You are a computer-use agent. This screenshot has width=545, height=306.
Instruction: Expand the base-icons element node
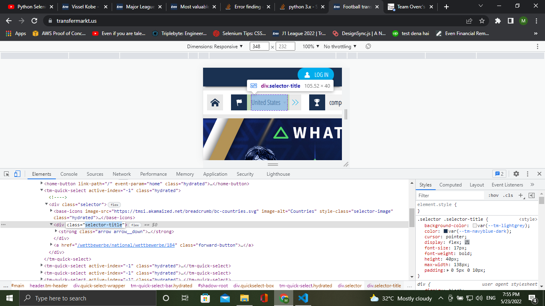click(x=51, y=211)
